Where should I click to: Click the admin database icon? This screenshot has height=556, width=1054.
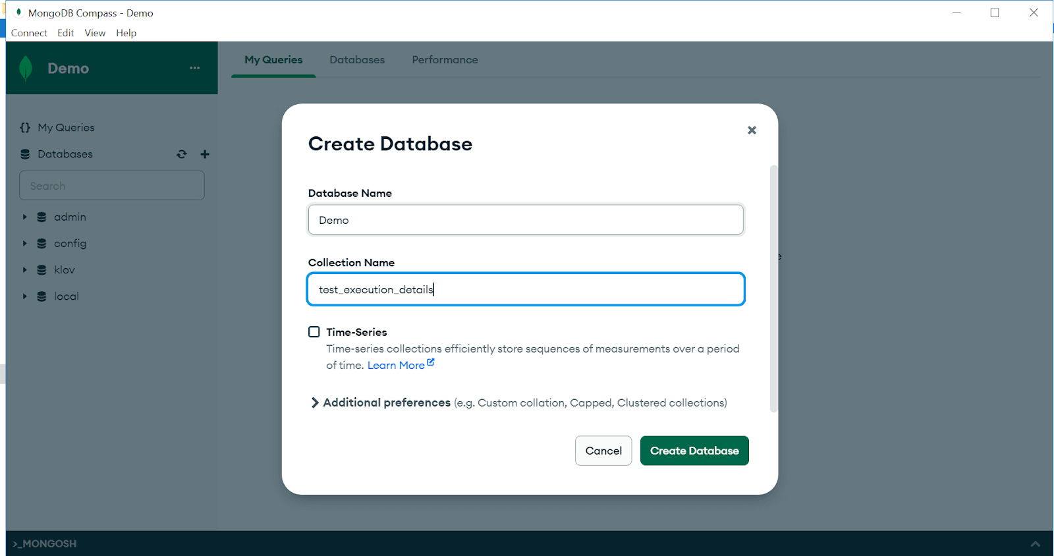42,217
